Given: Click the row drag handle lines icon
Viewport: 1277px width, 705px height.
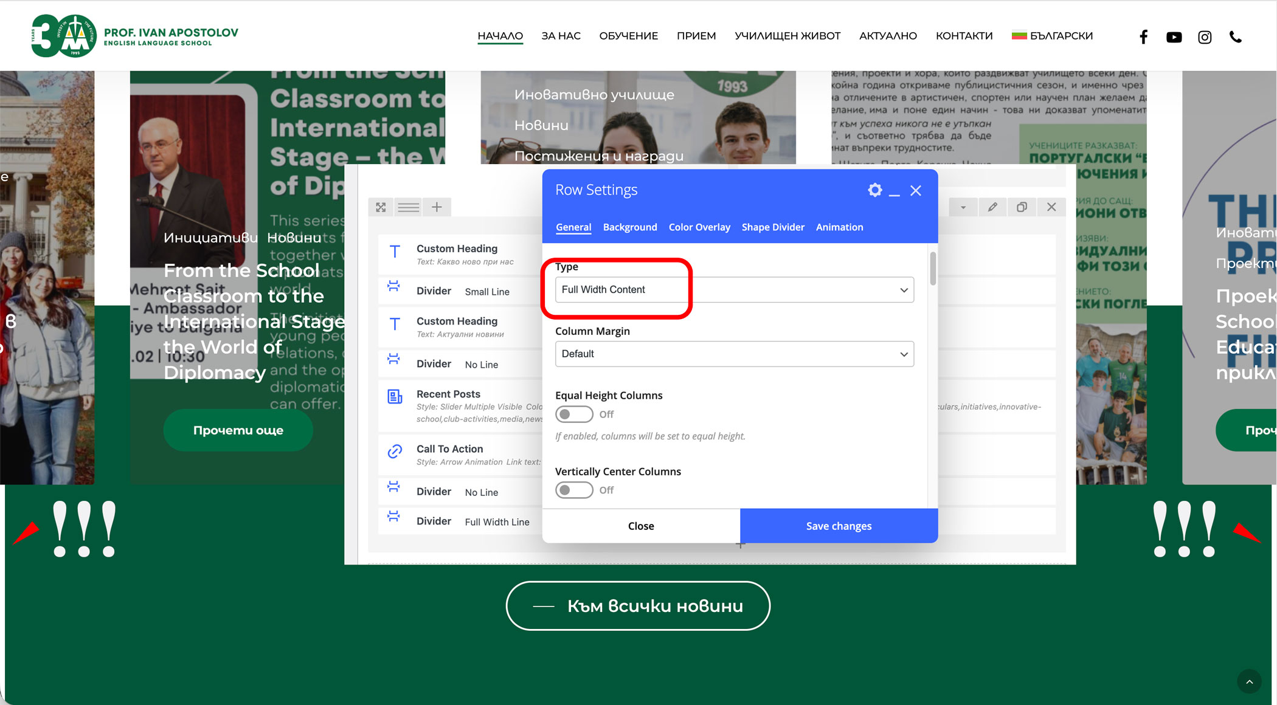Looking at the screenshot, I should click(x=408, y=207).
